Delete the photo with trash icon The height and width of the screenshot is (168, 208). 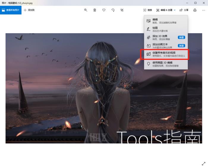tap(95, 10)
